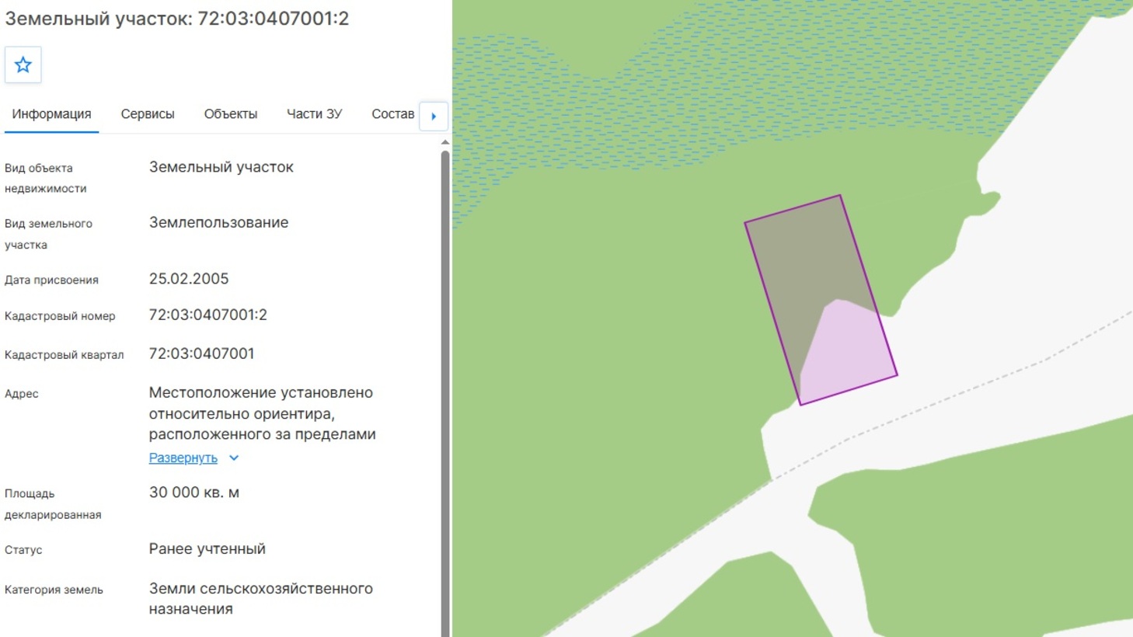This screenshot has height=637, width=1133.
Task: Click the area value 30 000 кв. м
Action: (x=194, y=493)
